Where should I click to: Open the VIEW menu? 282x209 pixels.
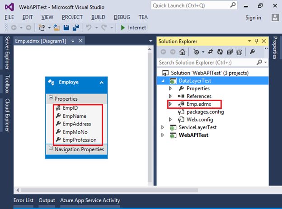tap(47, 17)
